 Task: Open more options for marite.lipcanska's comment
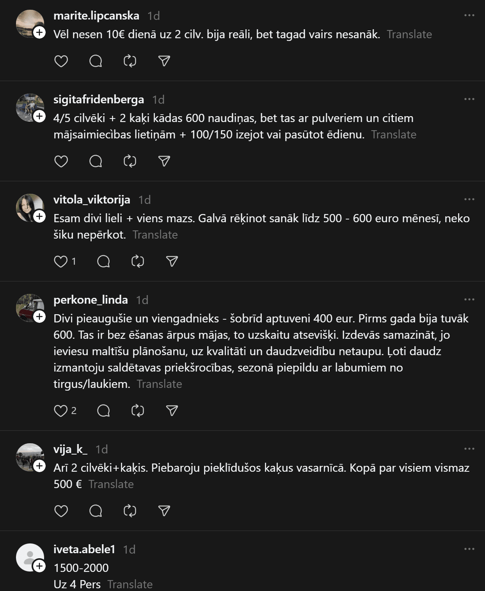pos(469,16)
